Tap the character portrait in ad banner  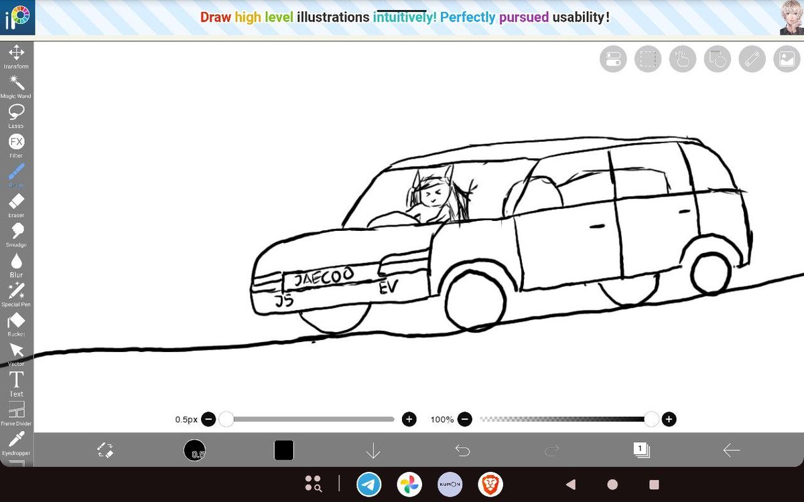click(791, 17)
